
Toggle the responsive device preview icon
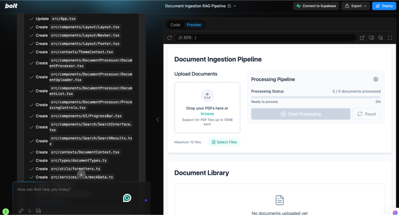[371, 38]
